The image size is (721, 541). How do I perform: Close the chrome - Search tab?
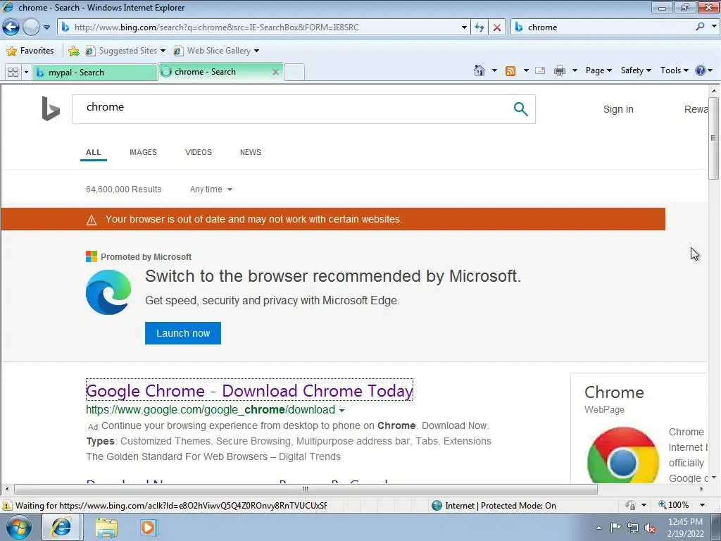(275, 72)
